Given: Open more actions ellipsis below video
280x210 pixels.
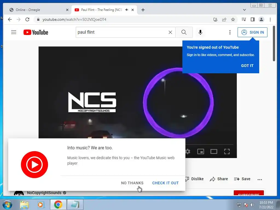Looking at the screenshot, I should pos(260,179).
